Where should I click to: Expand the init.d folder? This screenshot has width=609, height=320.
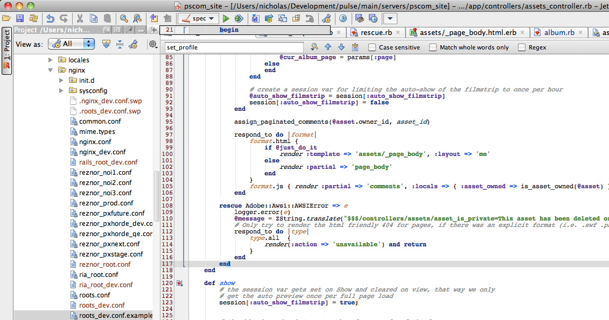(61, 80)
